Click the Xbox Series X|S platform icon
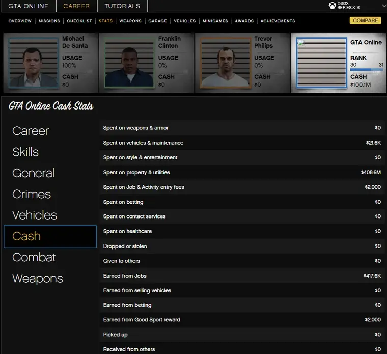Image resolution: width=387 pixels, height=354 pixels. click(332, 6)
